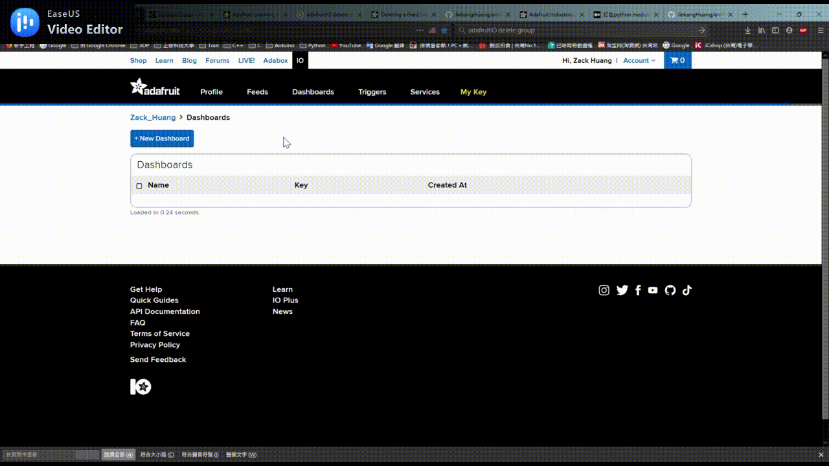This screenshot has height=466, width=829.
Task: Open the API Documentation footer link
Action: [x=165, y=312]
